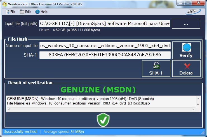Screen dimensions: 207x137
Task: Click the down arrow of the result scrollbar
Action: [198, 105]
